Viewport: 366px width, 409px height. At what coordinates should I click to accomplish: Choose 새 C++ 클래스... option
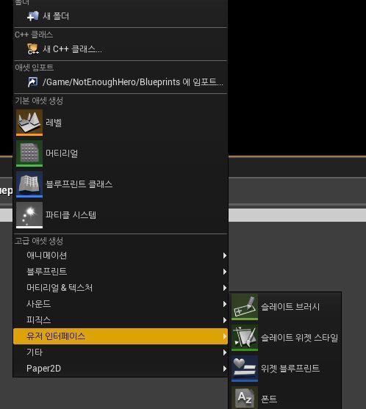(121, 49)
